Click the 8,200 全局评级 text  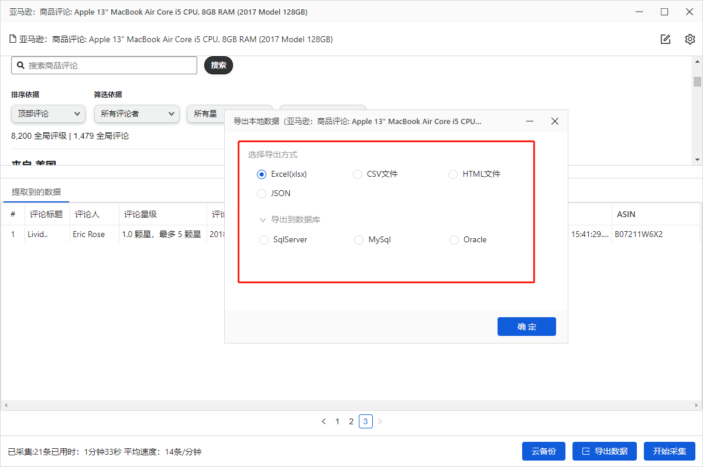[39, 136]
